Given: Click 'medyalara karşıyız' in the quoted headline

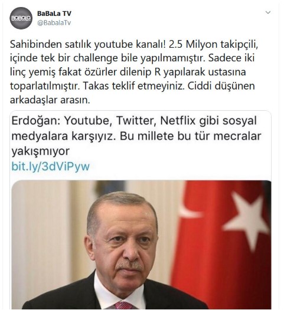Looking at the screenshot, I should click(x=63, y=136).
